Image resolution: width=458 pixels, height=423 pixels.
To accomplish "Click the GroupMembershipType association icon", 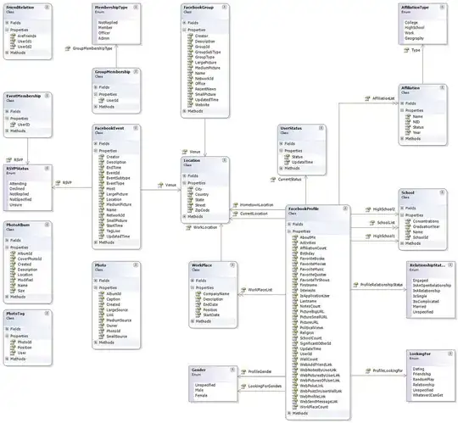I will [68, 48].
